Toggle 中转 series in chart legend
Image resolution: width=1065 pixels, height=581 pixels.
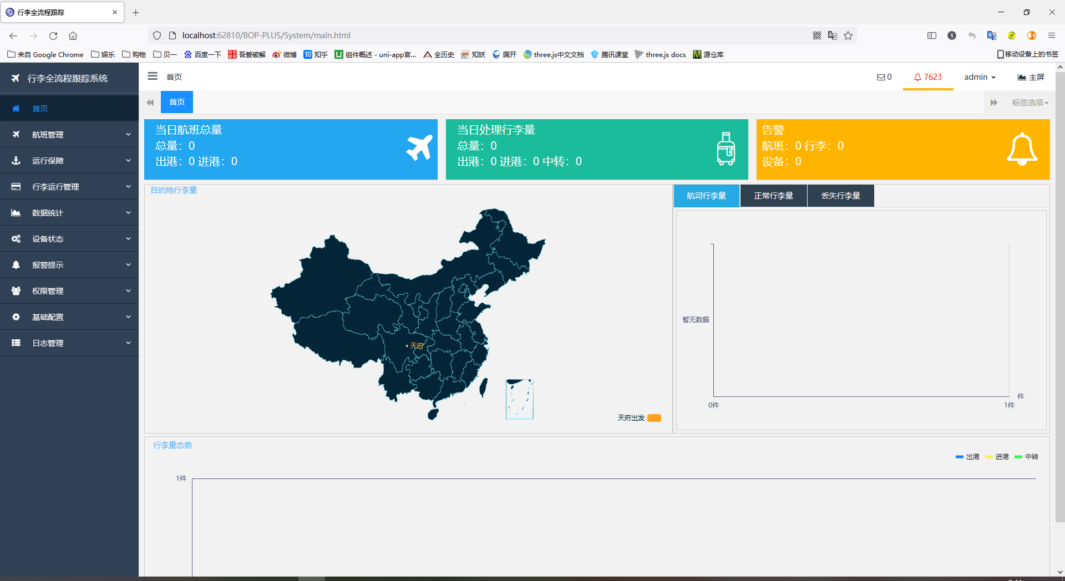[1026, 457]
